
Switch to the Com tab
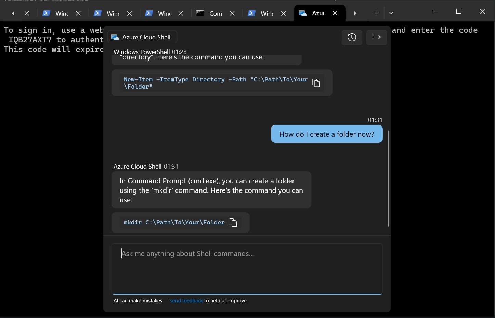tap(216, 13)
